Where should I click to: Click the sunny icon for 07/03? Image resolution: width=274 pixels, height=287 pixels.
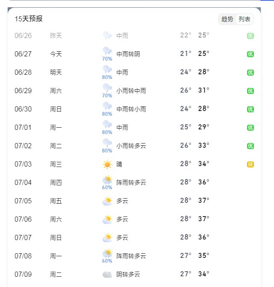(107, 164)
